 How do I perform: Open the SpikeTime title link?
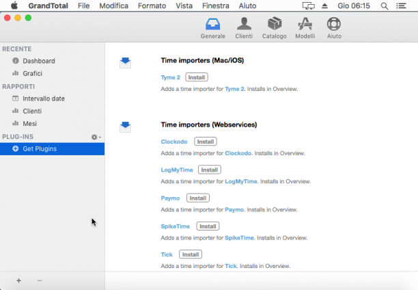[175, 226]
